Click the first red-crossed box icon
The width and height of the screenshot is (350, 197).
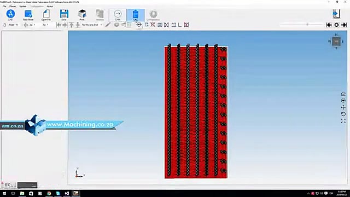pyautogui.click(x=153, y=25)
